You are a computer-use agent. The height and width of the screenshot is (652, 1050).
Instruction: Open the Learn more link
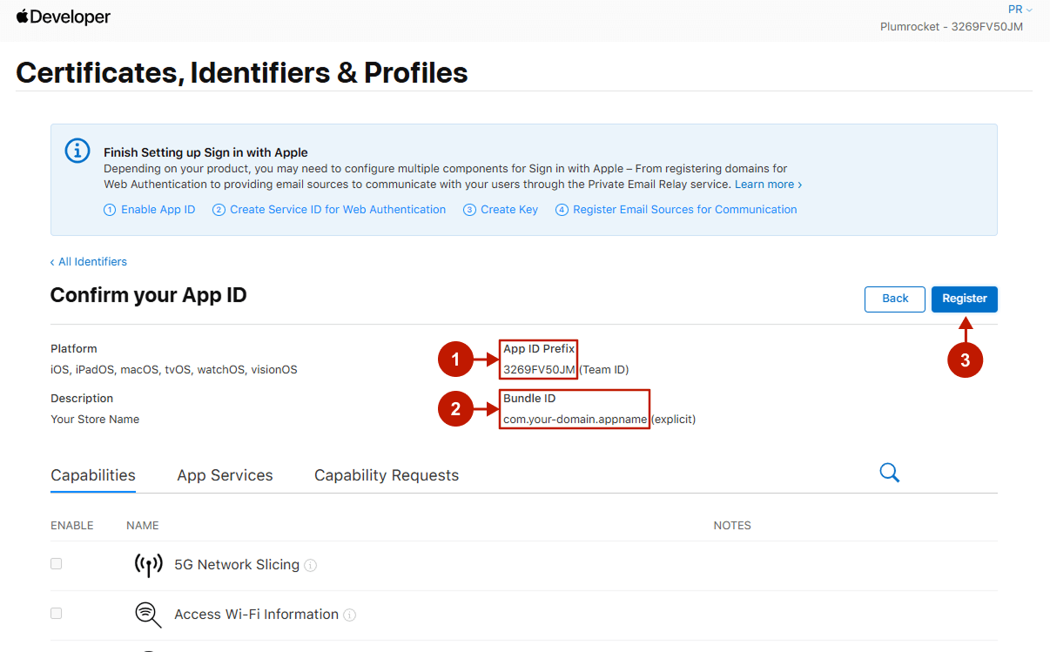768,185
